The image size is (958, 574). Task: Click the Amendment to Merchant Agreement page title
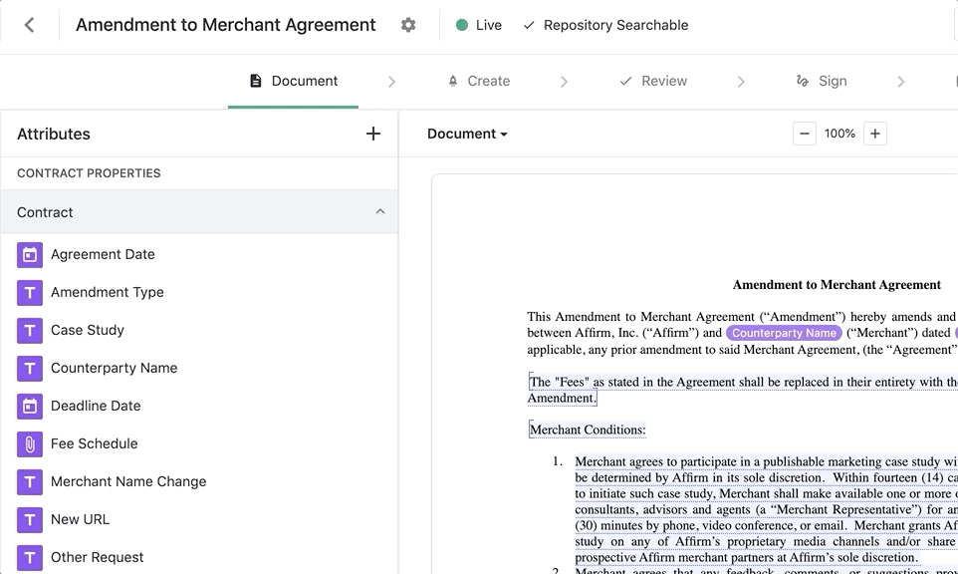click(225, 25)
